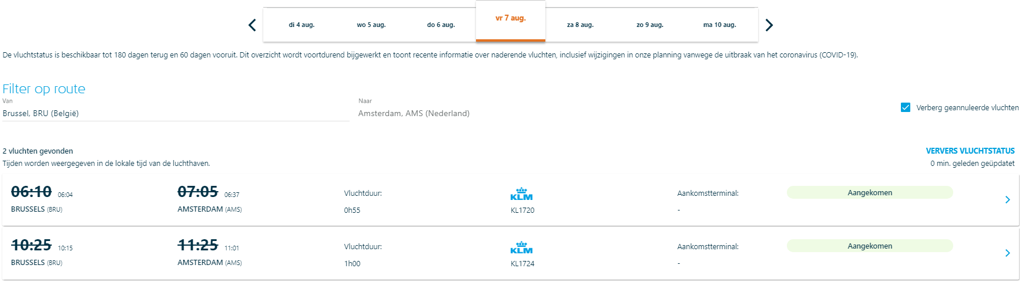Click the next dates arrow

point(769,25)
